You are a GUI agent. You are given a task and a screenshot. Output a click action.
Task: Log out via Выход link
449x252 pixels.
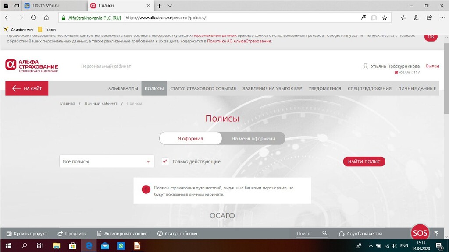[432, 66]
